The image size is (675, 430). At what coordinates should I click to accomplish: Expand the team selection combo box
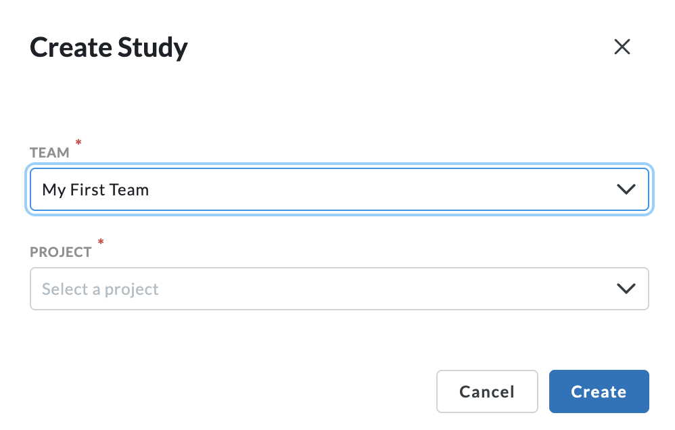(338, 190)
